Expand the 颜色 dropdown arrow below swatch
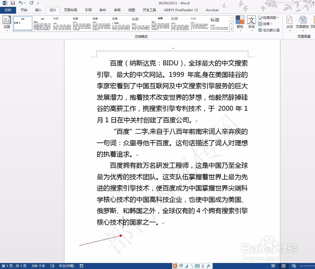The image size is (315, 269). (x=240, y=31)
